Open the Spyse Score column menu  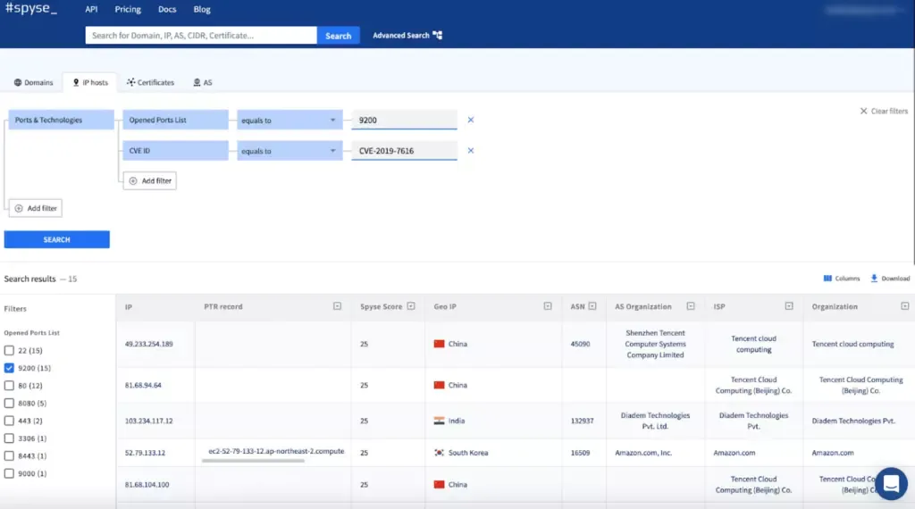[411, 306]
